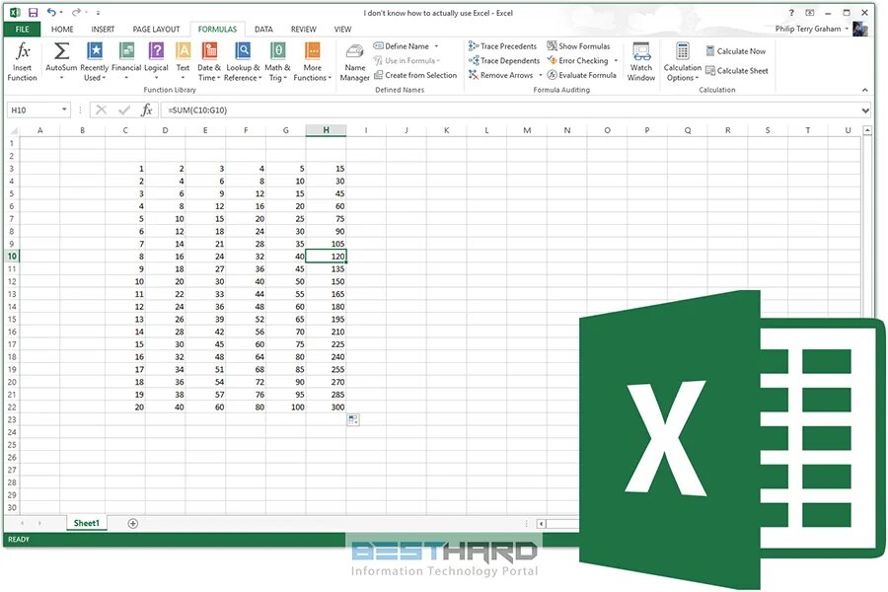Screen dimensions: 888x592
Task: Open Customize Quick Access Toolbar dropdown
Action: click(x=98, y=13)
